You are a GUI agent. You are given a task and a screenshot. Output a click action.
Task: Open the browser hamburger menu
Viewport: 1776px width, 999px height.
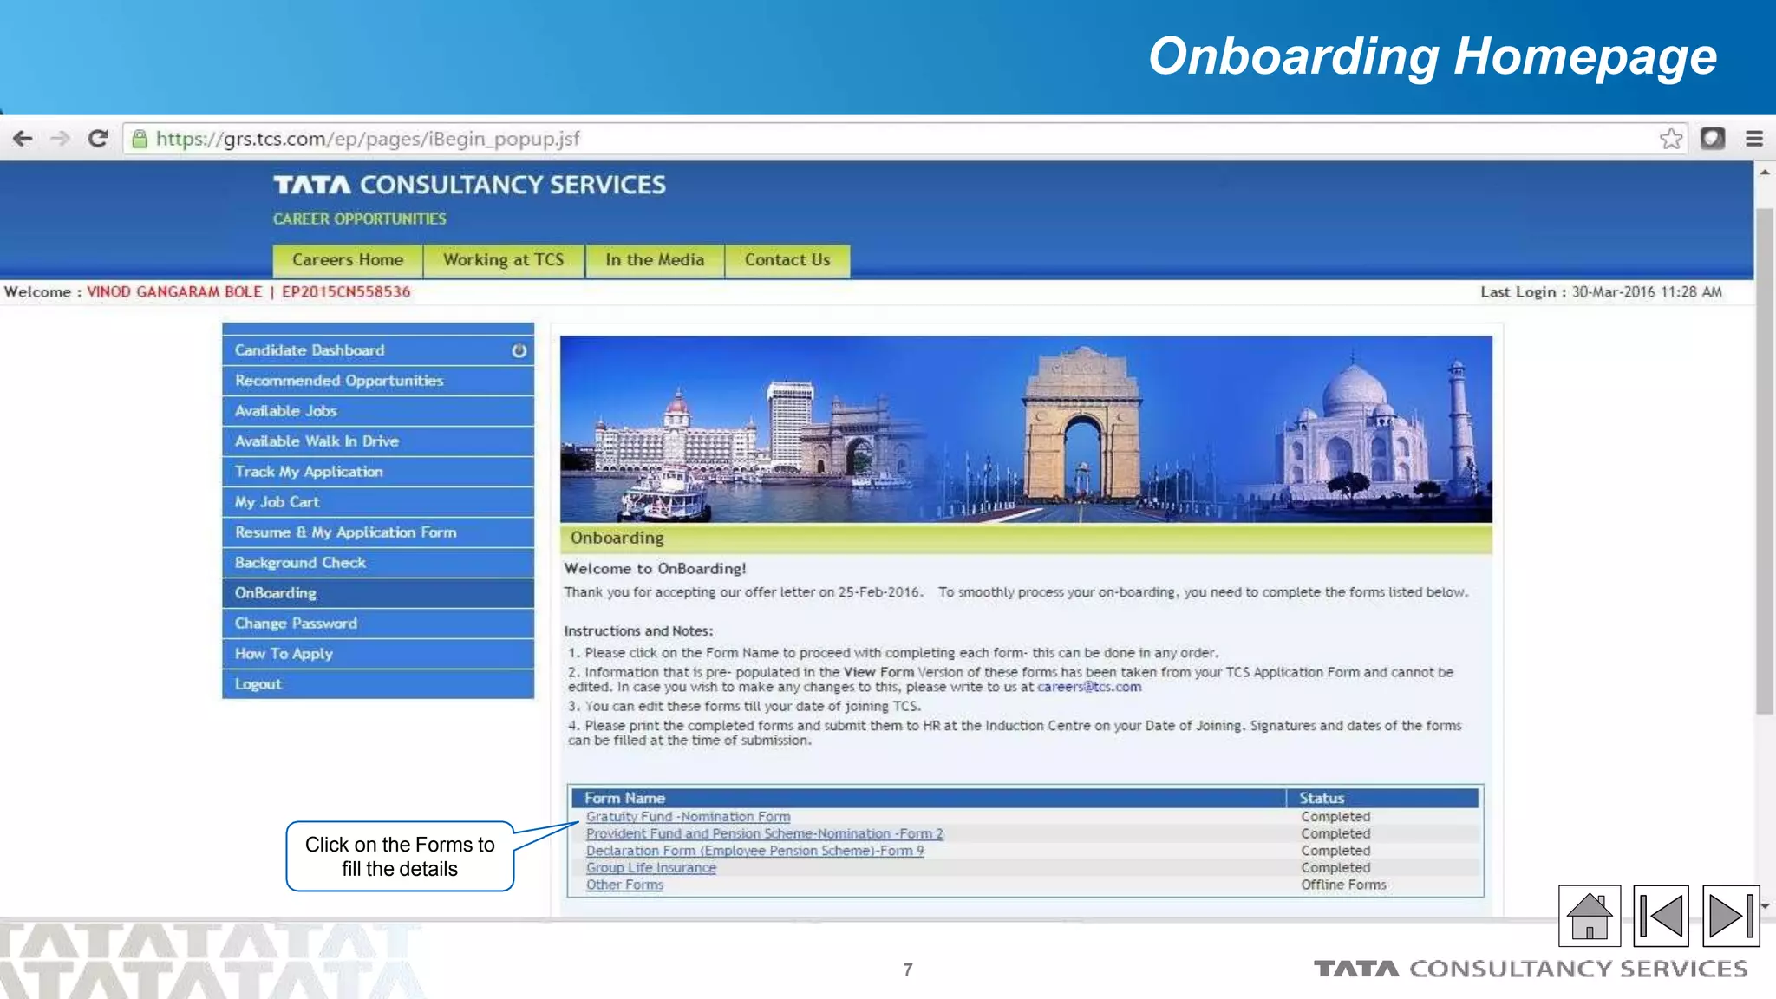(x=1753, y=139)
